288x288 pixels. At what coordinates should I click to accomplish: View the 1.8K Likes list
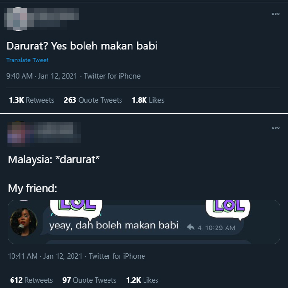(148, 100)
